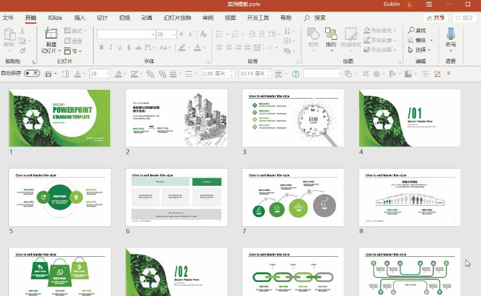481x296 pixels.
Task: Select slide 7 circles diagram thumbnail
Action: tap(293, 197)
